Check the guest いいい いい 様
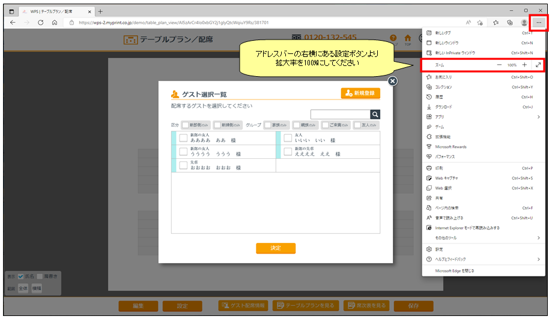This screenshot has width=552, height=325. click(x=288, y=138)
